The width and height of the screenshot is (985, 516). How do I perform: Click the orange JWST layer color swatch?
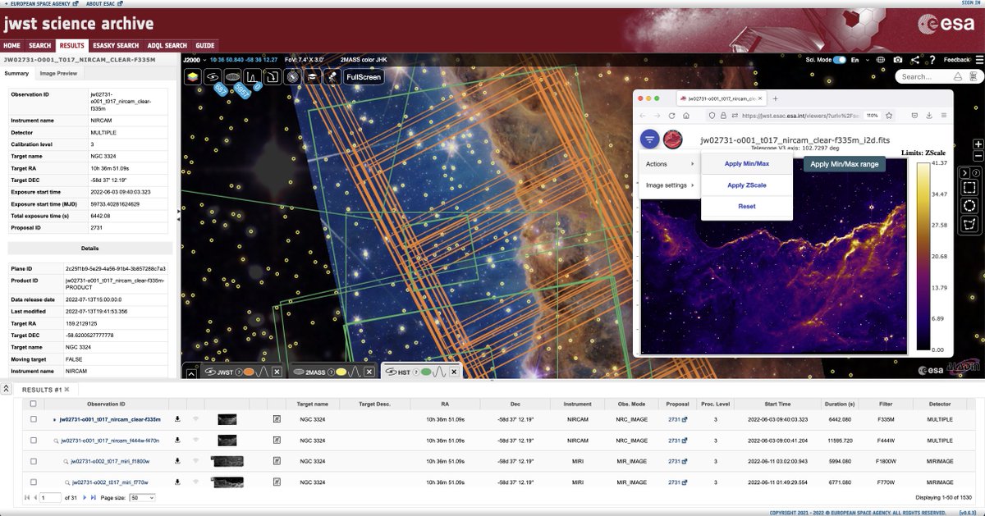coord(249,372)
